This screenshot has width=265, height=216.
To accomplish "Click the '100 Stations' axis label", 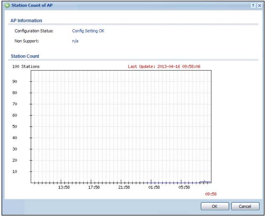I will coord(26,67).
